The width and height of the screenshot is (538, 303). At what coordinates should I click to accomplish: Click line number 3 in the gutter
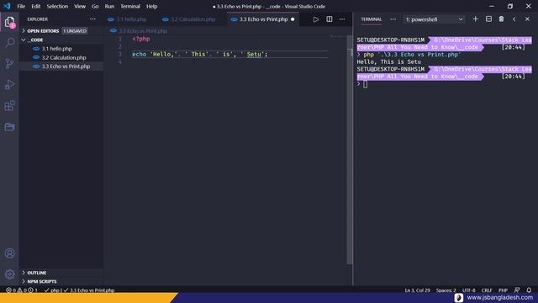(x=119, y=54)
